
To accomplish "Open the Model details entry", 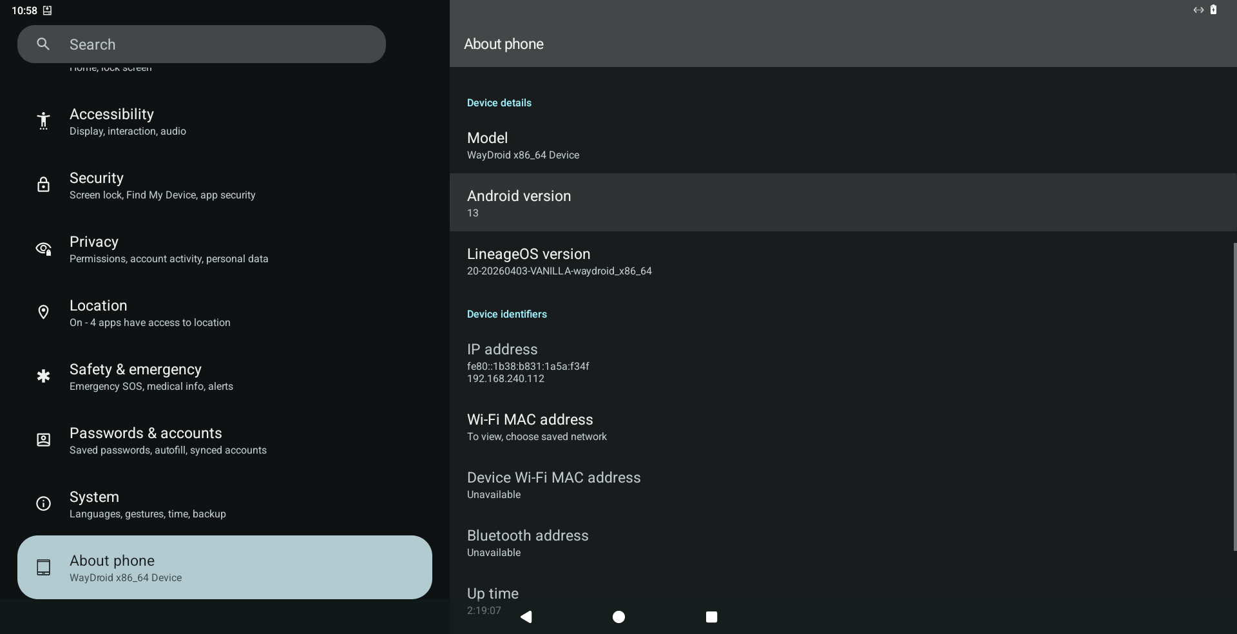I will pos(843,145).
